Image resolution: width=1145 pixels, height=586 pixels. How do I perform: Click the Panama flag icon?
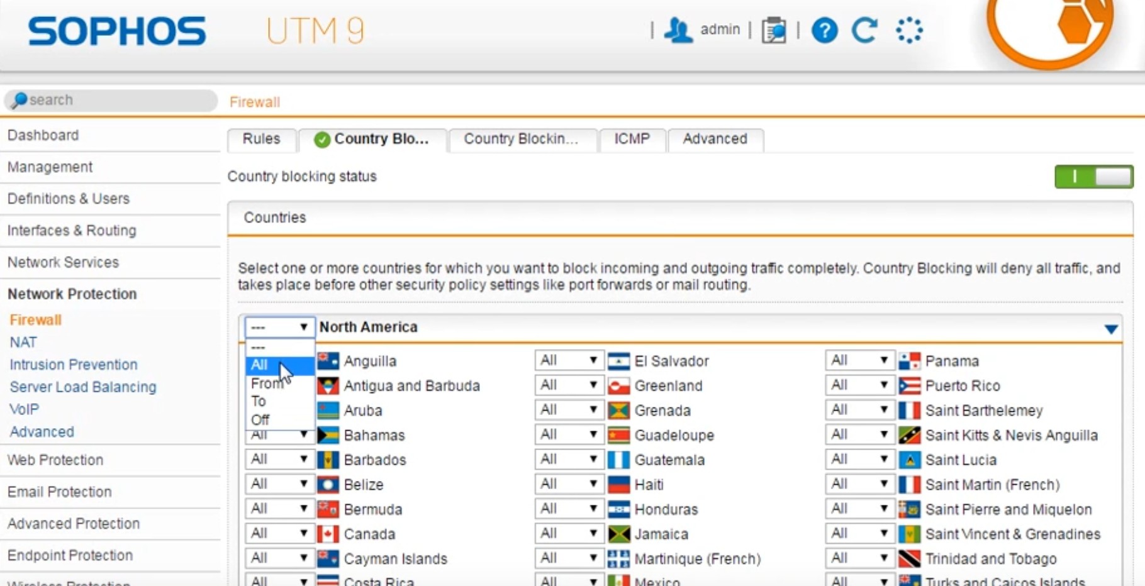pyautogui.click(x=909, y=361)
